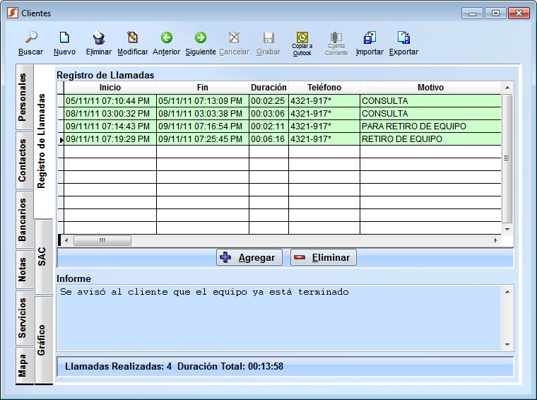
Task: Switch to the Personales tab
Action: [23, 98]
